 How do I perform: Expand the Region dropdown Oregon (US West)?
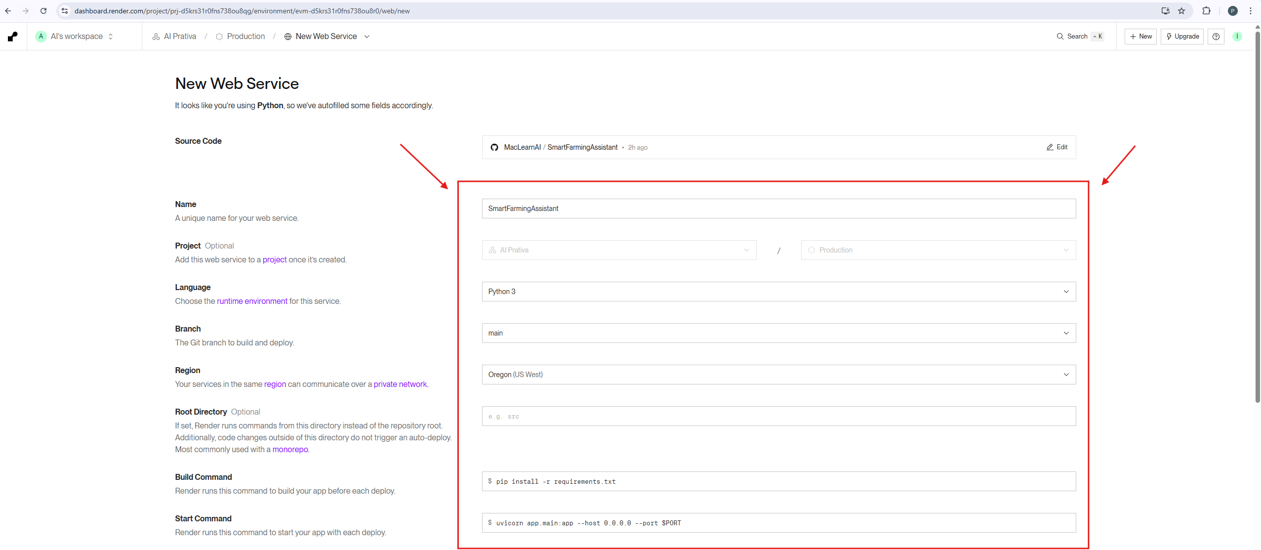(x=778, y=375)
